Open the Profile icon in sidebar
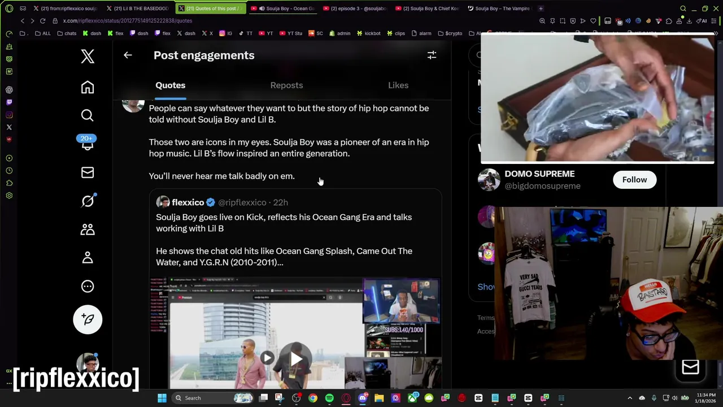Viewport: 723px width, 407px height. (87, 258)
